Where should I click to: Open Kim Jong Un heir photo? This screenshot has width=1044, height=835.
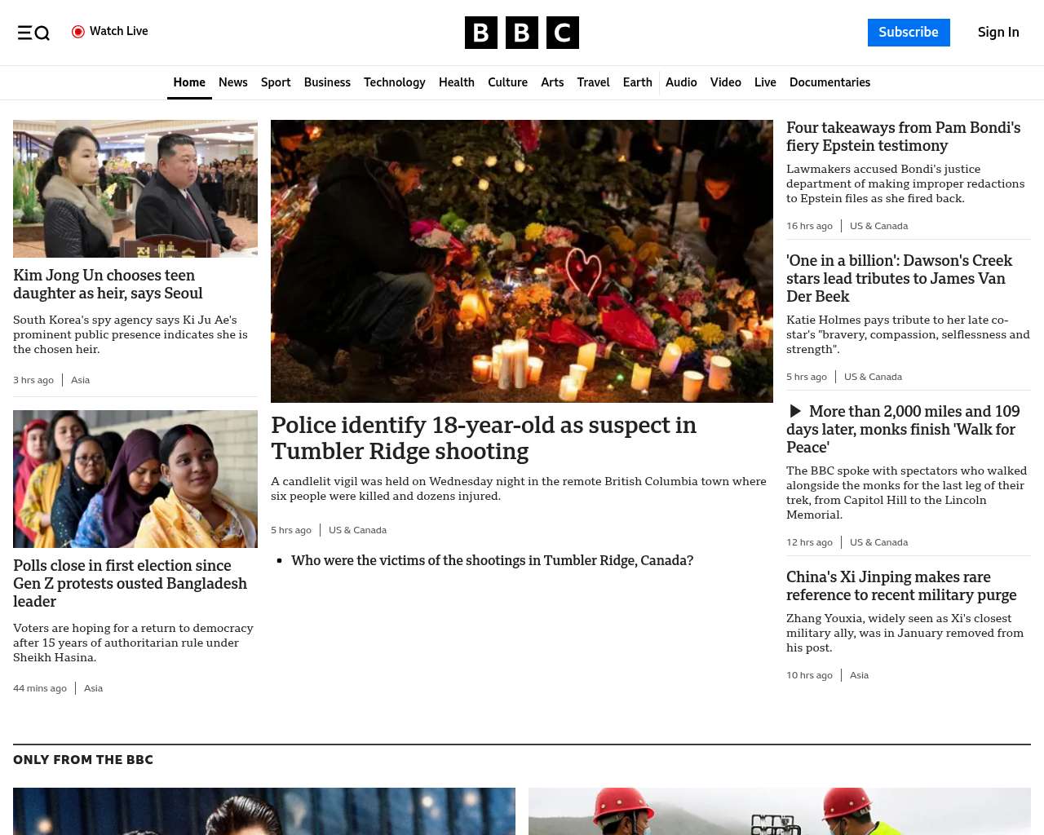[135, 188]
